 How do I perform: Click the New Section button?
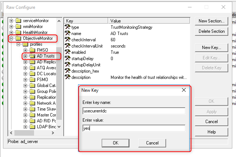[x=211, y=21]
